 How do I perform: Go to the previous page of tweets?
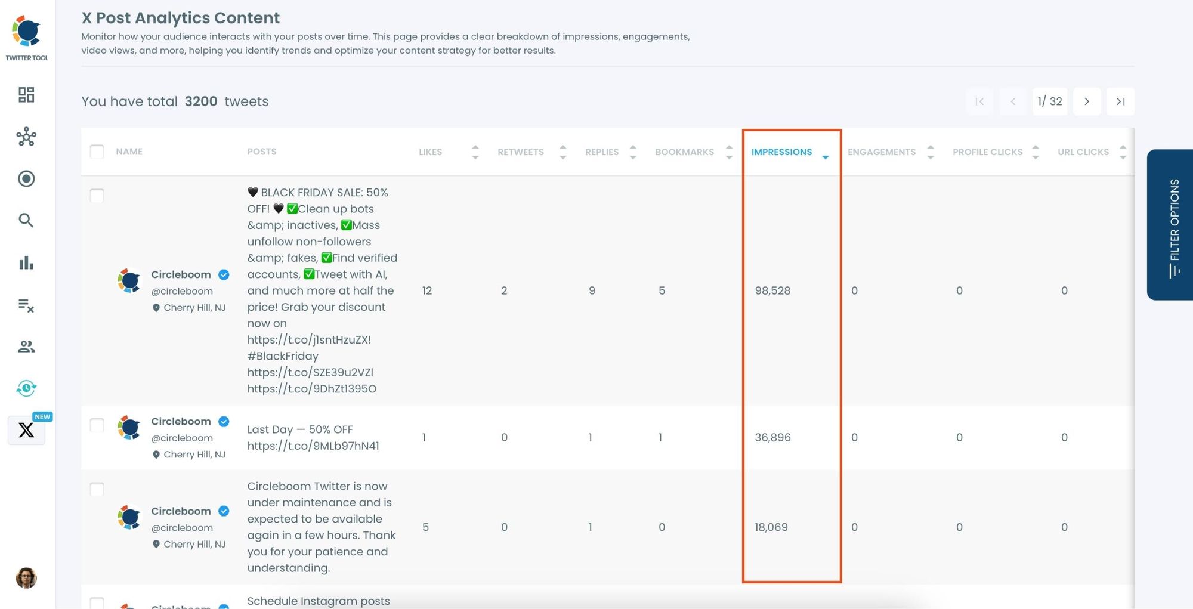pyautogui.click(x=1013, y=101)
